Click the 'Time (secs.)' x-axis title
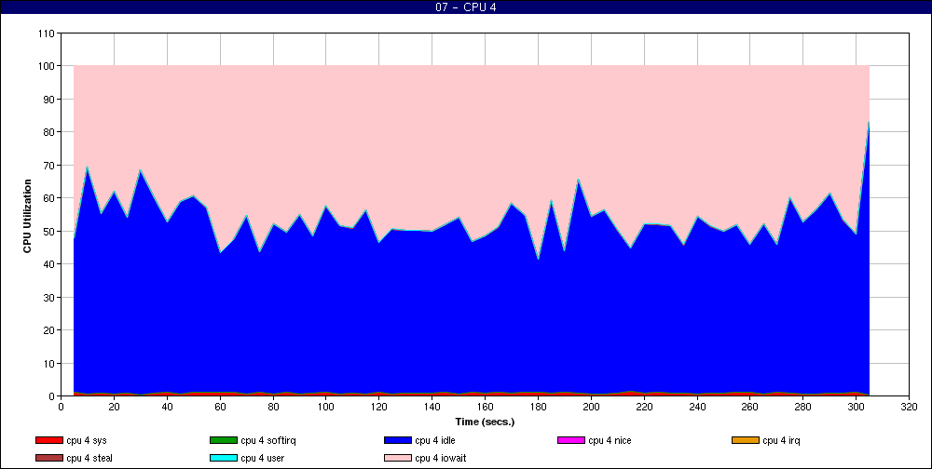 [x=485, y=422]
